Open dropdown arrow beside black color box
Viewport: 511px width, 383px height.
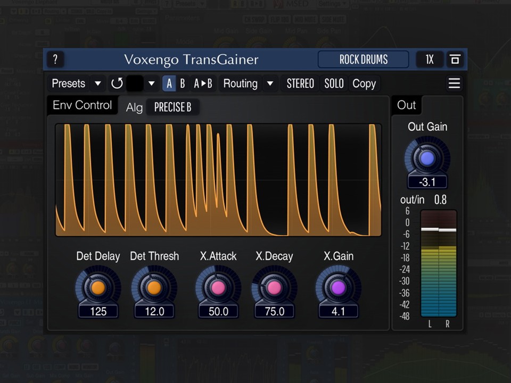click(x=151, y=84)
